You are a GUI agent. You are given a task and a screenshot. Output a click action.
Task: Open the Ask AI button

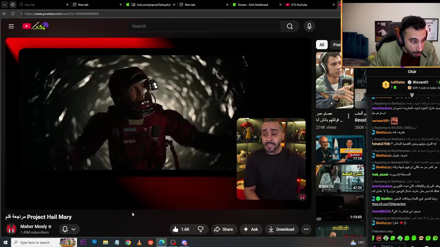250,229
